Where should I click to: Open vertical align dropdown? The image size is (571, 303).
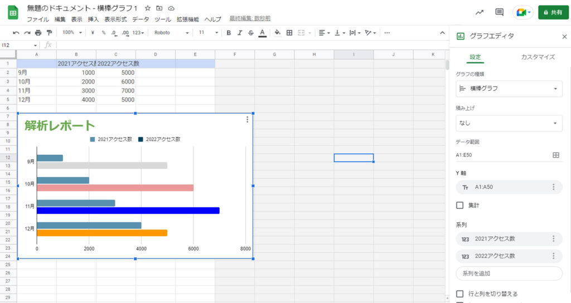click(340, 33)
